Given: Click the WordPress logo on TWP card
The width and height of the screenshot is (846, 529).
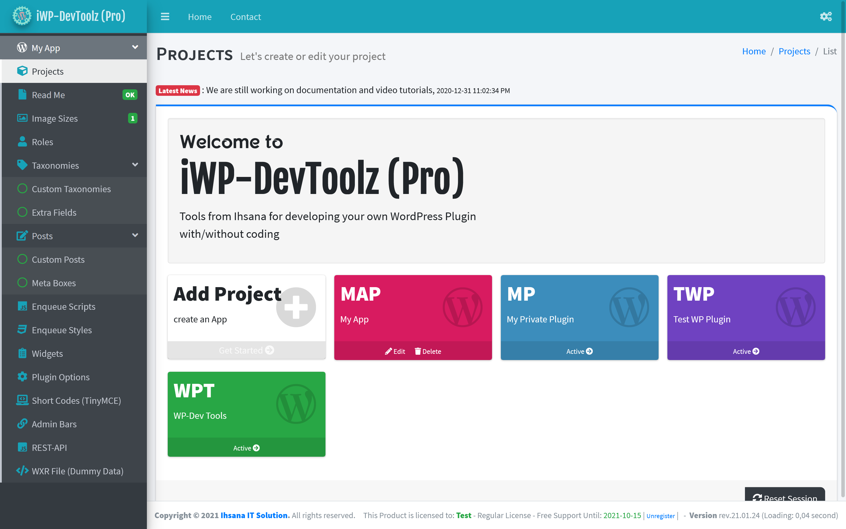Looking at the screenshot, I should tap(795, 307).
